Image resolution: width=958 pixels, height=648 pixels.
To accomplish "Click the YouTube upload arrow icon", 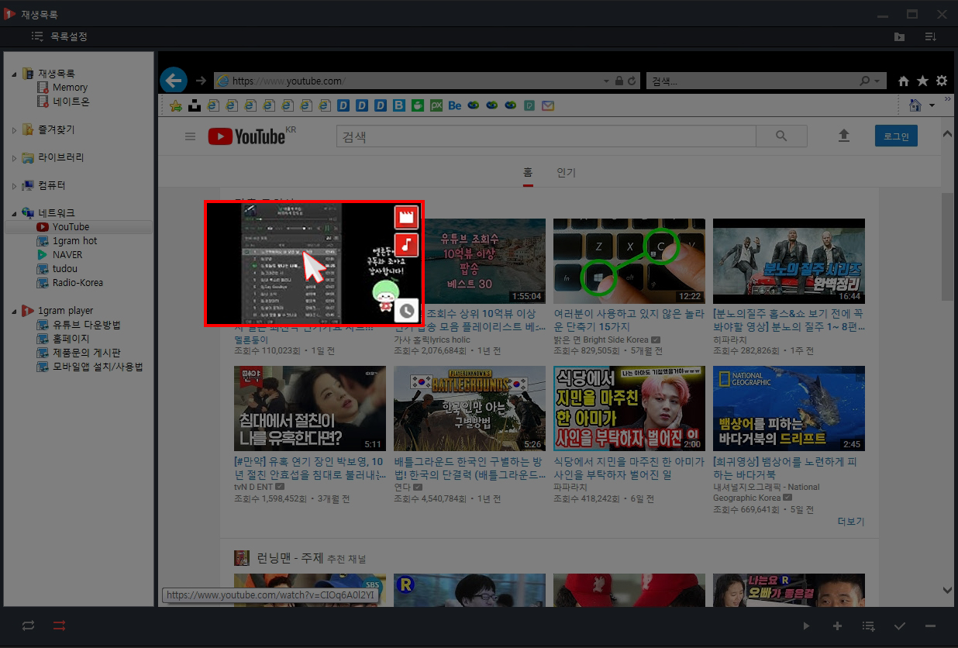I will click(844, 136).
